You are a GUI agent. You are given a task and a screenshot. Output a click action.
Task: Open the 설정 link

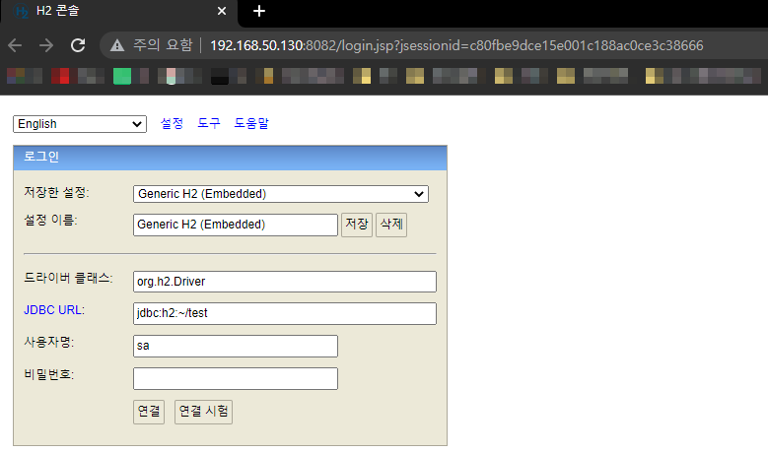click(172, 123)
